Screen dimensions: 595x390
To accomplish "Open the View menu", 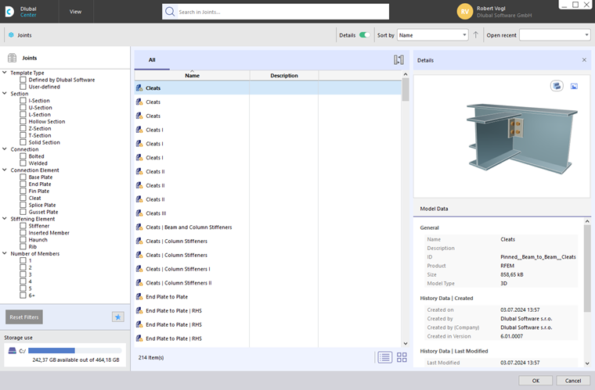I will coord(75,12).
